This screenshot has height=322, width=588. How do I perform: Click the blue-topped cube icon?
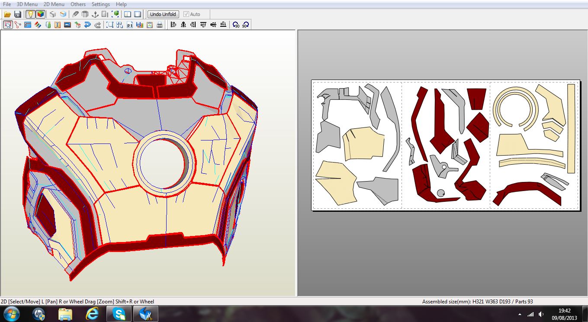63,14
